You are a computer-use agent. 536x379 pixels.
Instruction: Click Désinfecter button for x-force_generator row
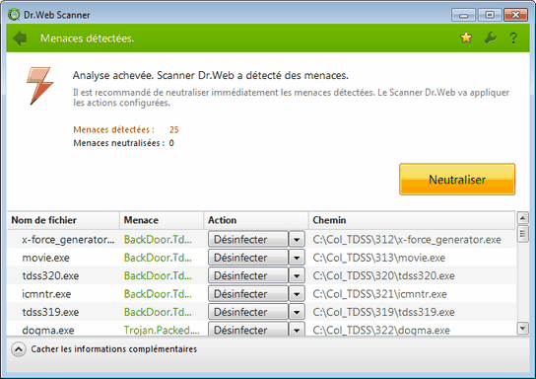tap(248, 239)
